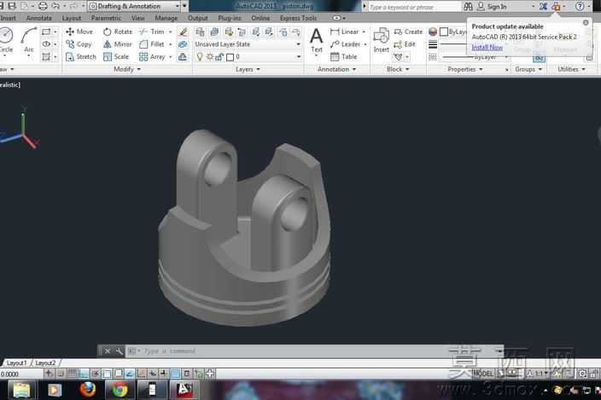Select the Erase tool (pencil eraser icon)
601x400 pixels.
point(184,32)
